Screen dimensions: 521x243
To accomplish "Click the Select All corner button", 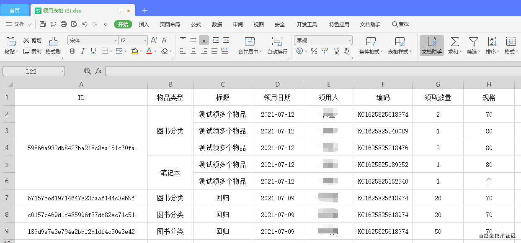I will (x=8, y=84).
